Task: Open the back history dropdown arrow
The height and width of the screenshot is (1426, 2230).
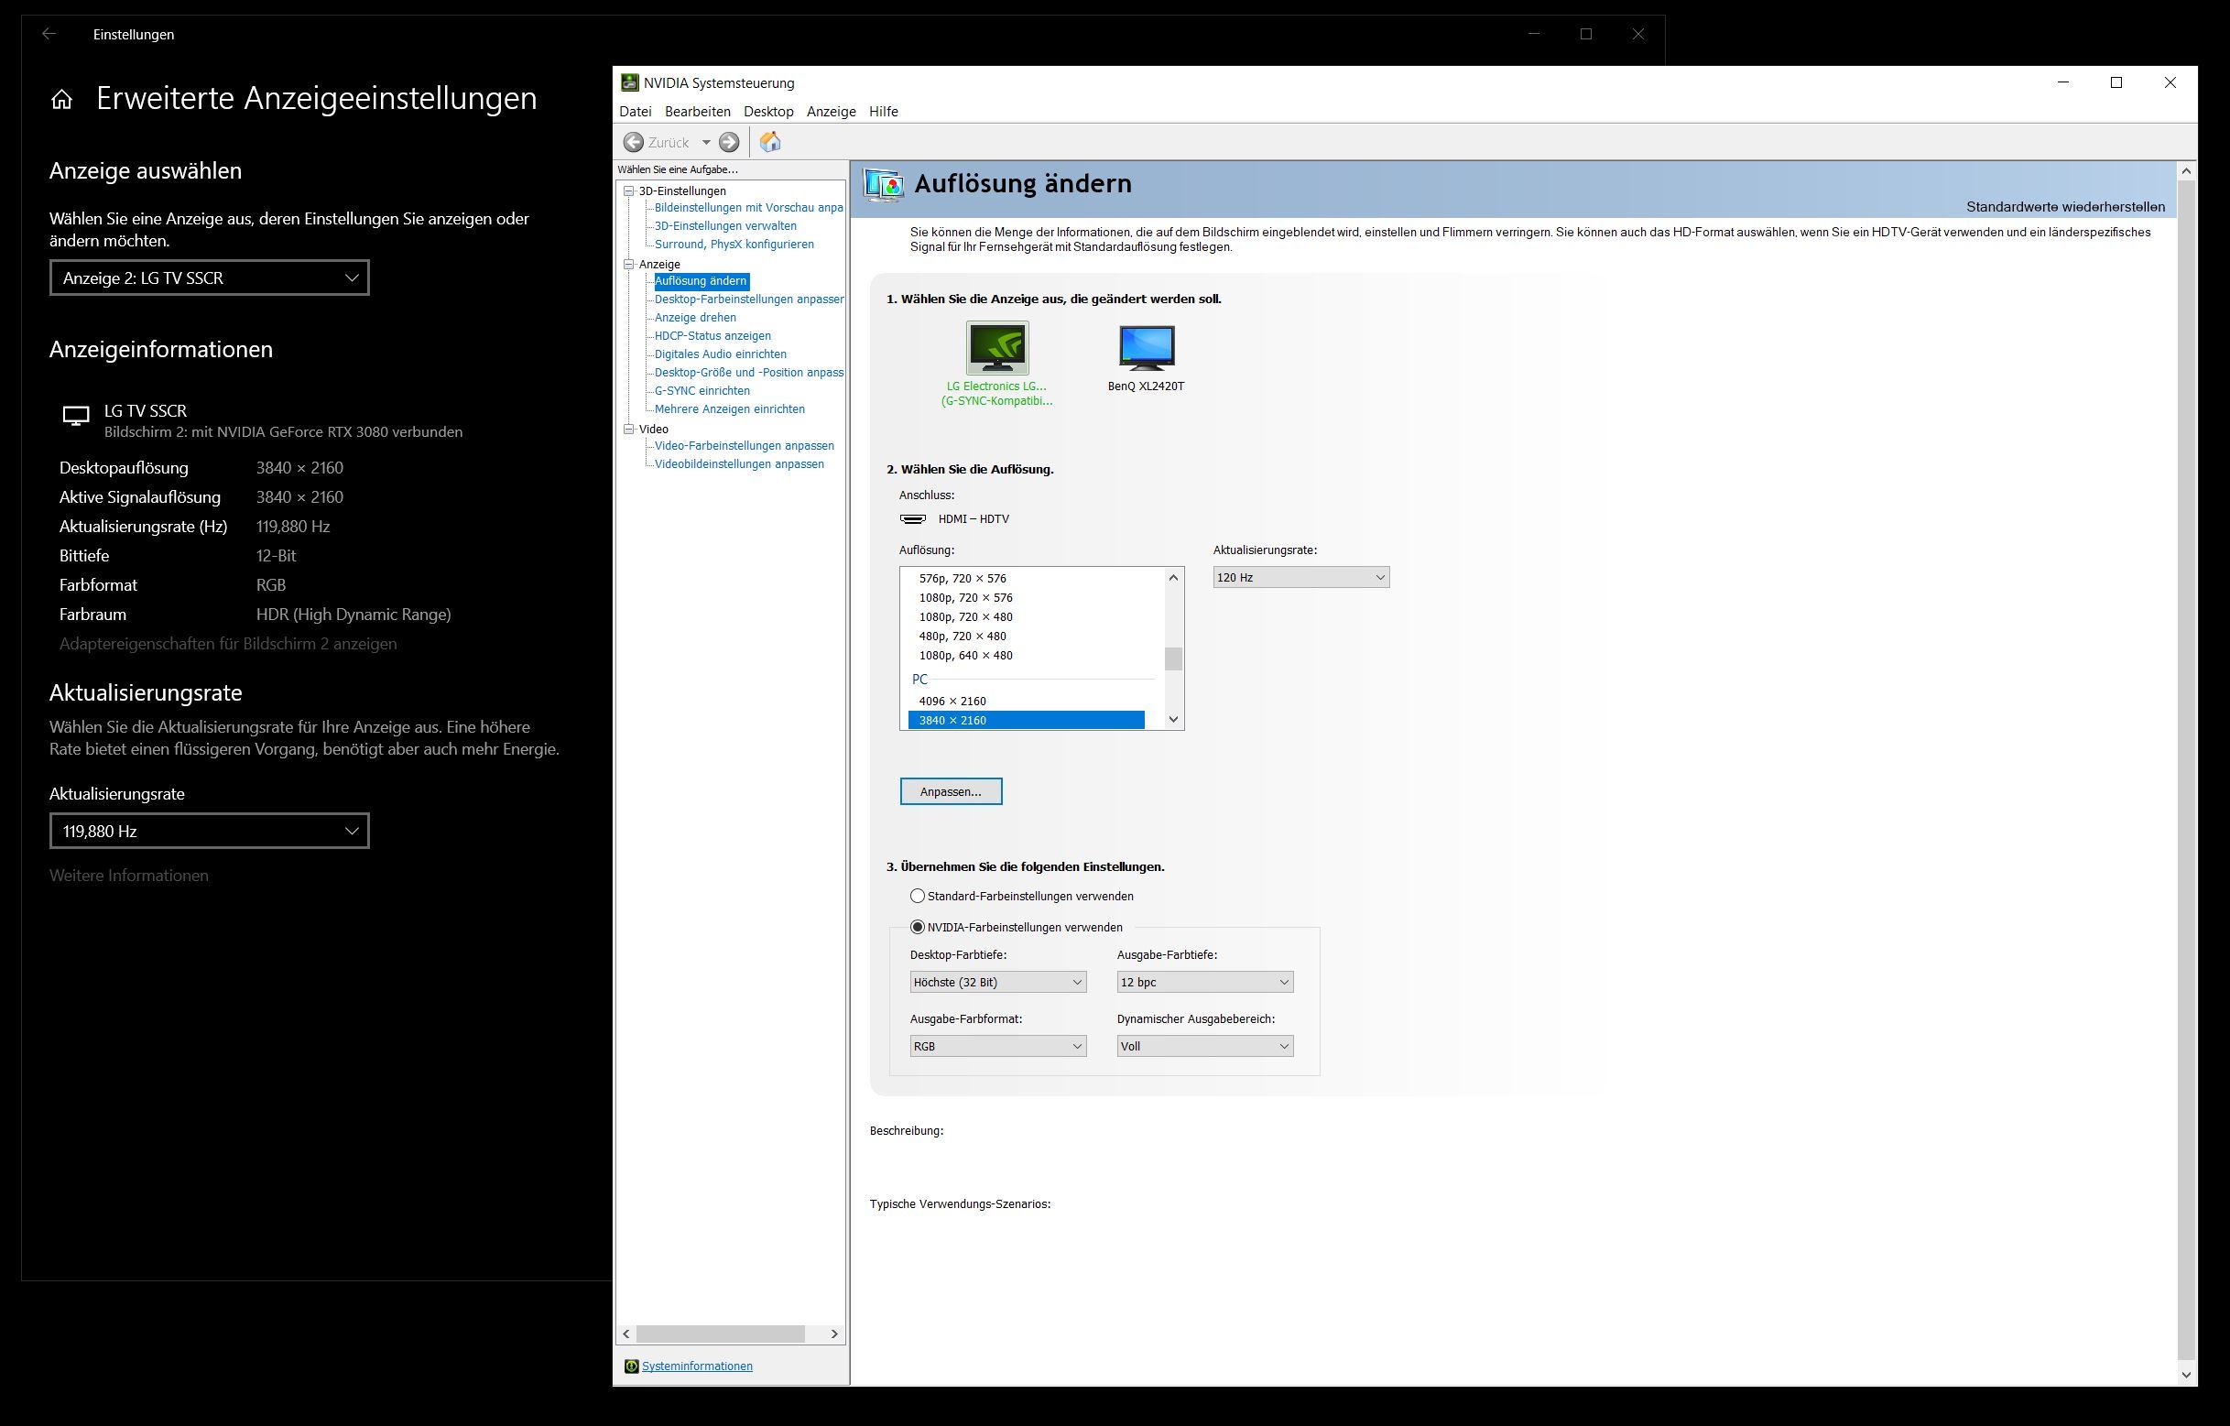Action: click(x=706, y=142)
